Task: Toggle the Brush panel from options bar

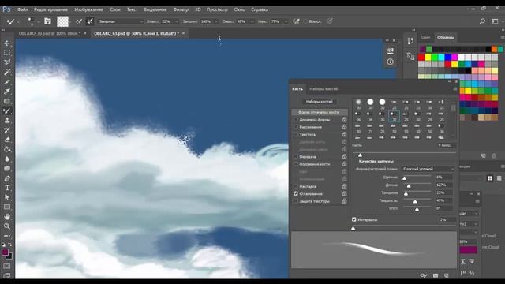Action: pos(47,21)
